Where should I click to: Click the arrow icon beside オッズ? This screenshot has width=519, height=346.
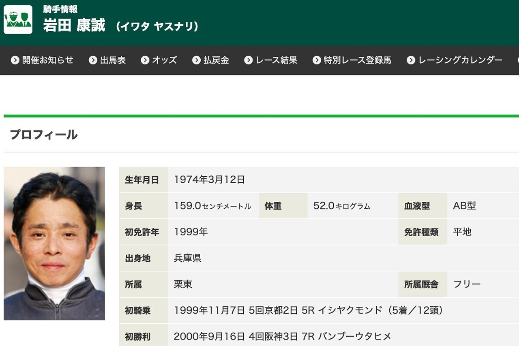[144, 60]
